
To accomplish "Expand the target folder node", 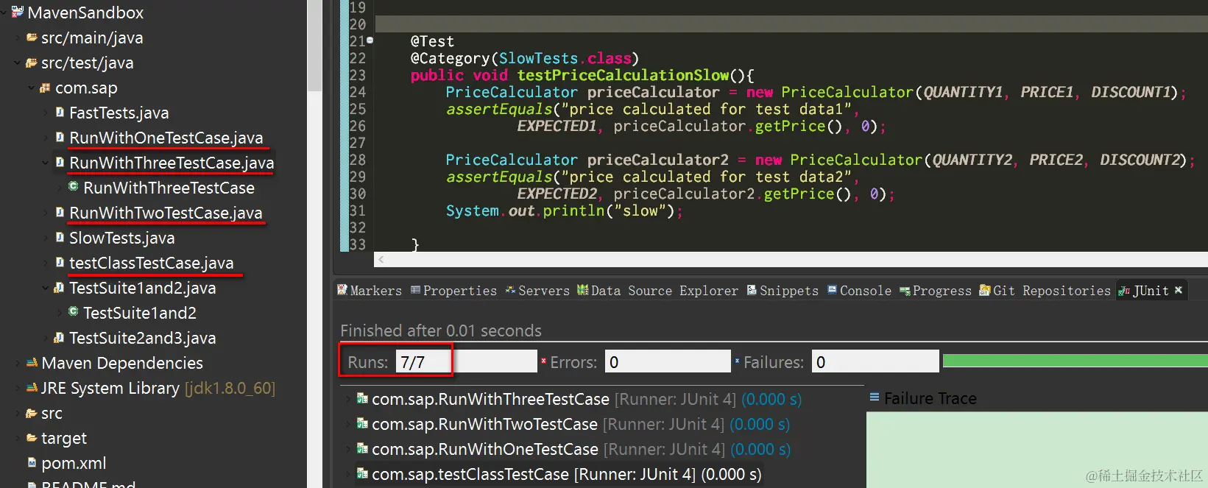I will point(18,438).
